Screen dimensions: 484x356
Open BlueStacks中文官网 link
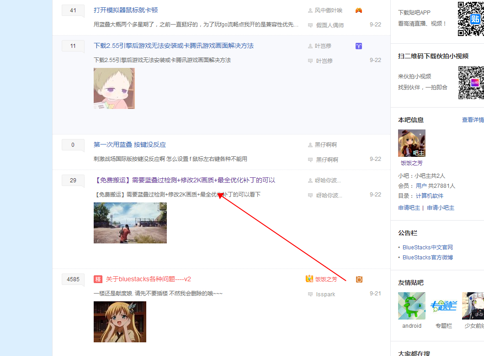coord(427,248)
